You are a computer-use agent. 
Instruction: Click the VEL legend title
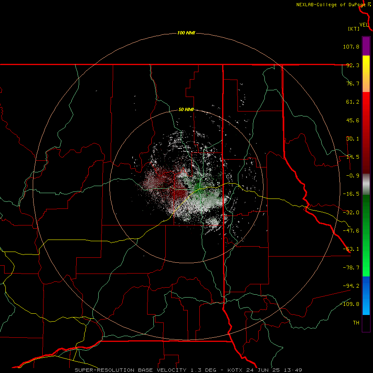coord(364,25)
